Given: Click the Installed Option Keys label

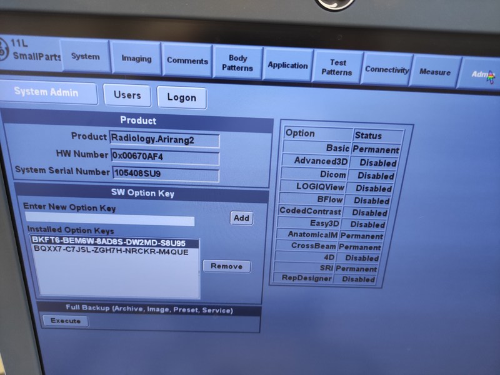Looking at the screenshot, I should coord(71,230).
